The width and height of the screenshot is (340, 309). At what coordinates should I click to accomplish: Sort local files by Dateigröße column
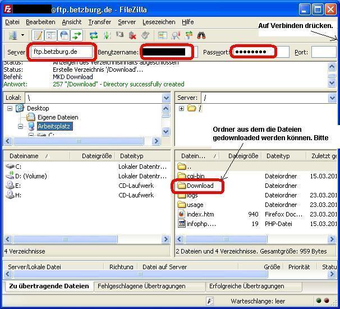[92, 156]
